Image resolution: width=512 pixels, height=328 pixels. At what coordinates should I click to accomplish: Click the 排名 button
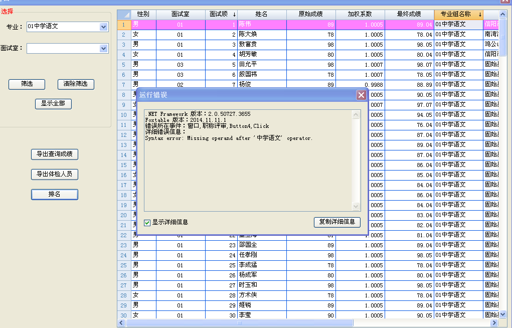(55, 195)
